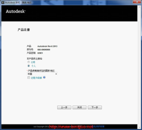Viewport: 142px width, 130px height.
Task: Click the 关闭 (Close) button
Action: (79, 108)
